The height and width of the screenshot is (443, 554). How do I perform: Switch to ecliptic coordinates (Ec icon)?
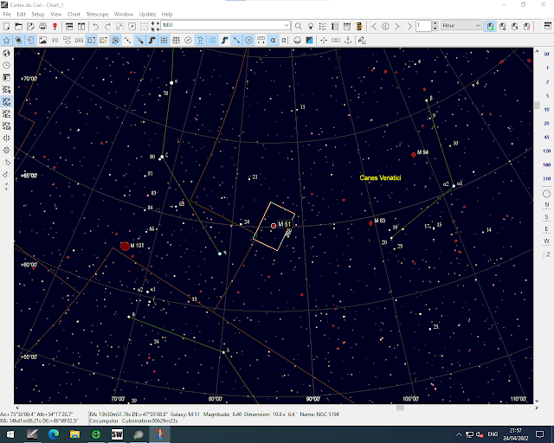[6, 113]
